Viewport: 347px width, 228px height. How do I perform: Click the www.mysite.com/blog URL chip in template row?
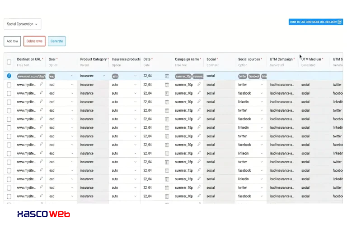[31, 76]
